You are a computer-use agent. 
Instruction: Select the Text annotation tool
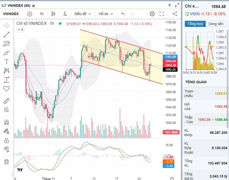click(7, 62)
